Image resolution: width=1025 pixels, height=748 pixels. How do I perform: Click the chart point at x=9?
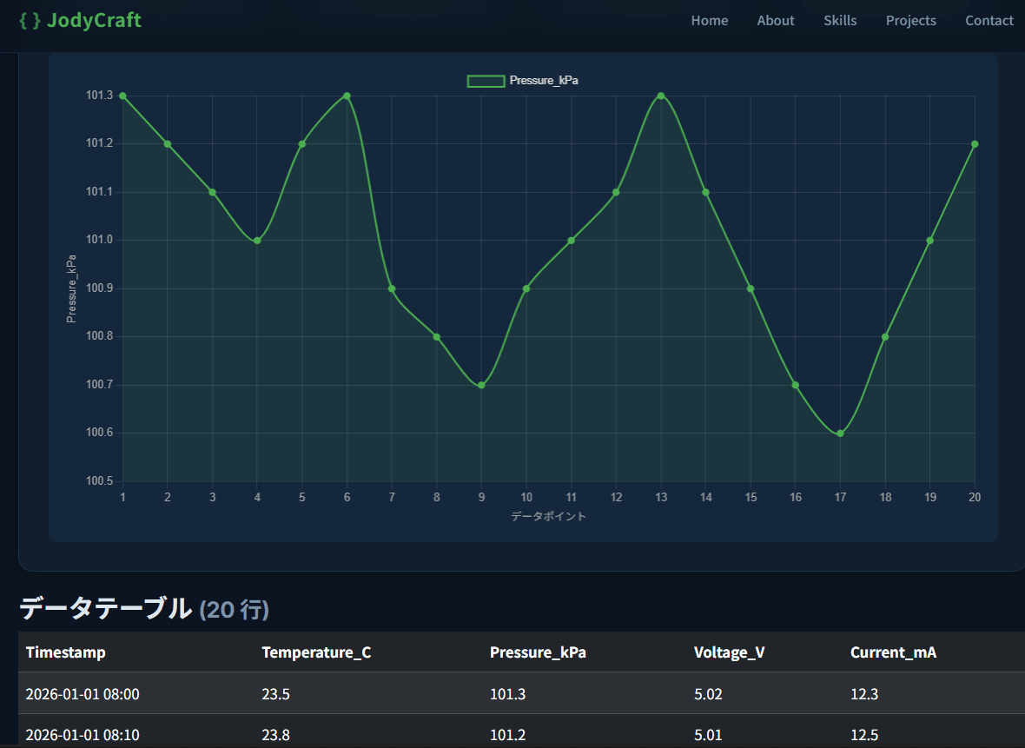tap(482, 385)
